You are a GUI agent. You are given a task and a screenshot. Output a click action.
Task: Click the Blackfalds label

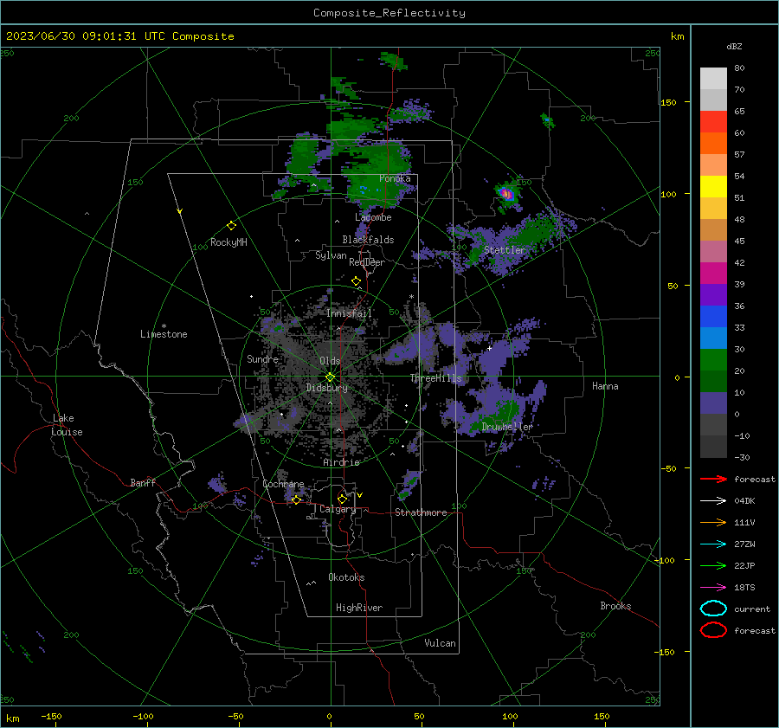pyautogui.click(x=368, y=240)
